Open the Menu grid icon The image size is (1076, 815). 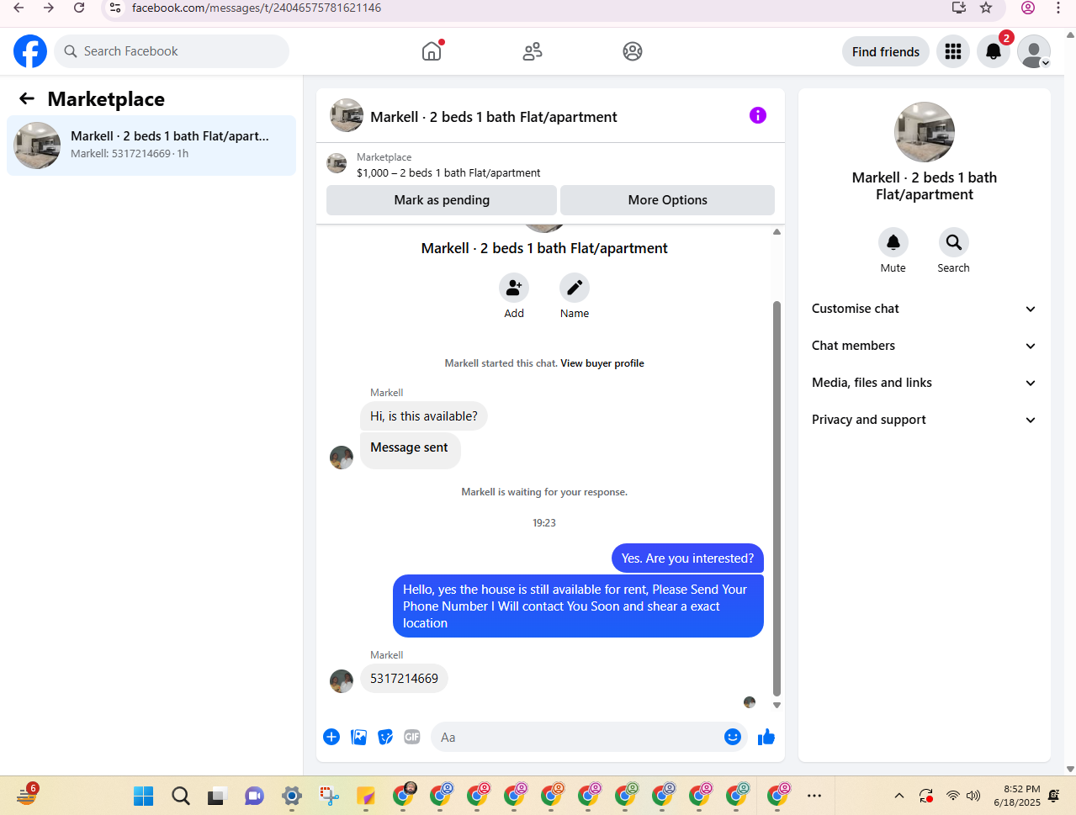pos(953,51)
